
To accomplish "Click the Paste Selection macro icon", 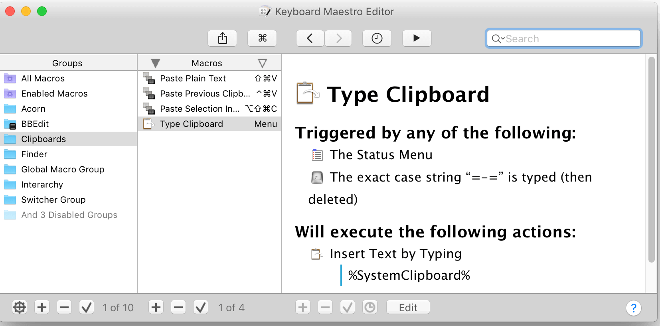I will coord(149,109).
